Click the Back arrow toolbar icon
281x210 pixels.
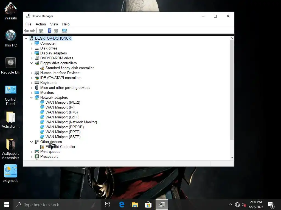tap(26, 31)
